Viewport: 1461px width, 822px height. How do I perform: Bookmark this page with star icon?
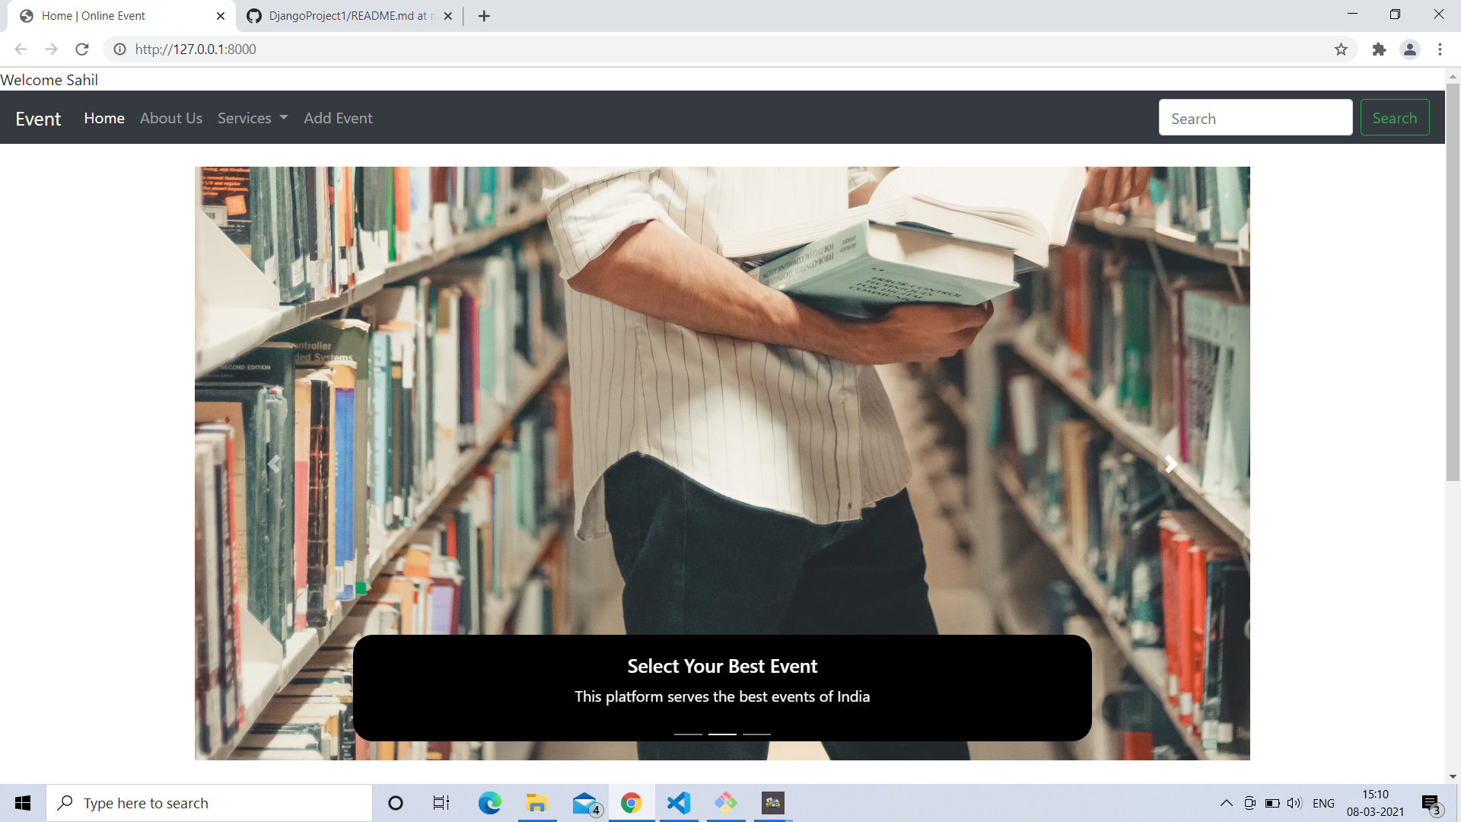point(1341,49)
